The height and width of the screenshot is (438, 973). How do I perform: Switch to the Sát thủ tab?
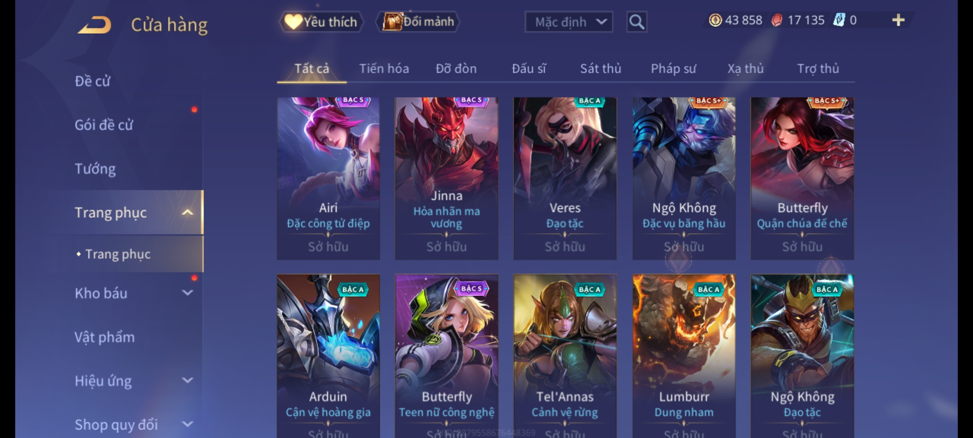[600, 69]
